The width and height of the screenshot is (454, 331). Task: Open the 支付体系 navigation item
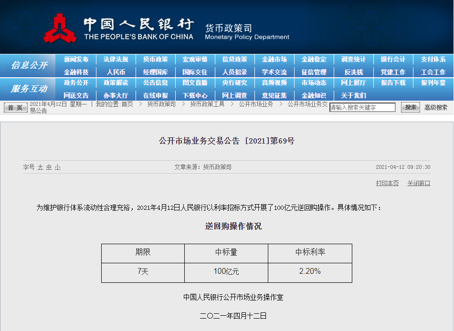[433, 60]
